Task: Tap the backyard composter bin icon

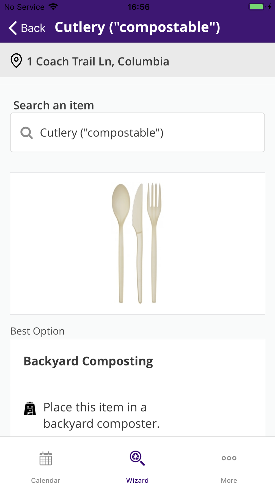Action: [x=30, y=409]
